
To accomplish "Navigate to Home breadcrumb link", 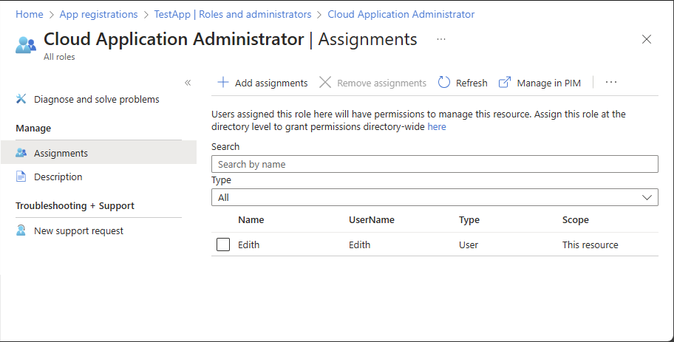I will (x=30, y=14).
